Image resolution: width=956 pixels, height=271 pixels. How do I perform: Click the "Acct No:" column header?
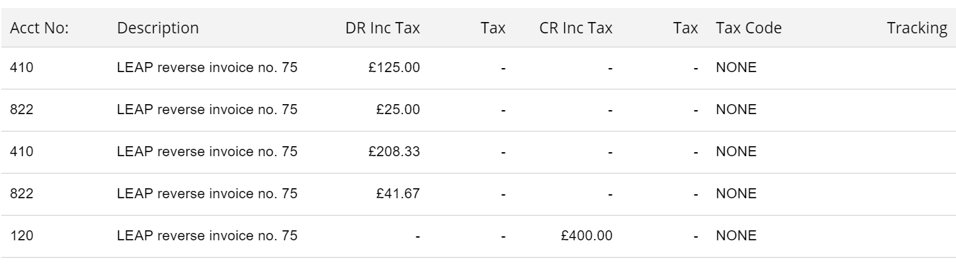pos(37,28)
